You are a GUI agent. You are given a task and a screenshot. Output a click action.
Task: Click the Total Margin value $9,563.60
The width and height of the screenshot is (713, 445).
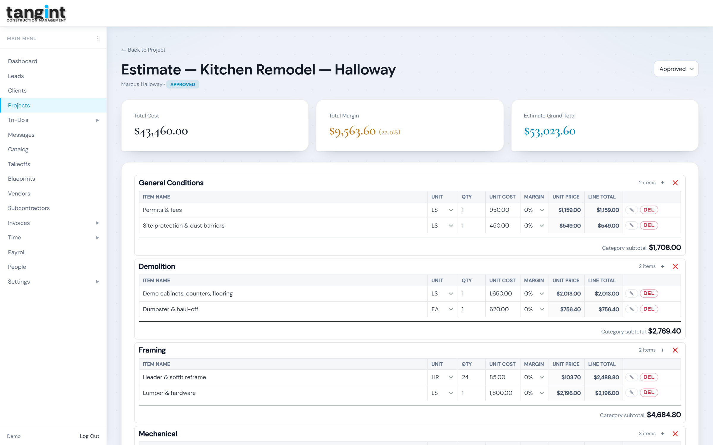coord(352,131)
